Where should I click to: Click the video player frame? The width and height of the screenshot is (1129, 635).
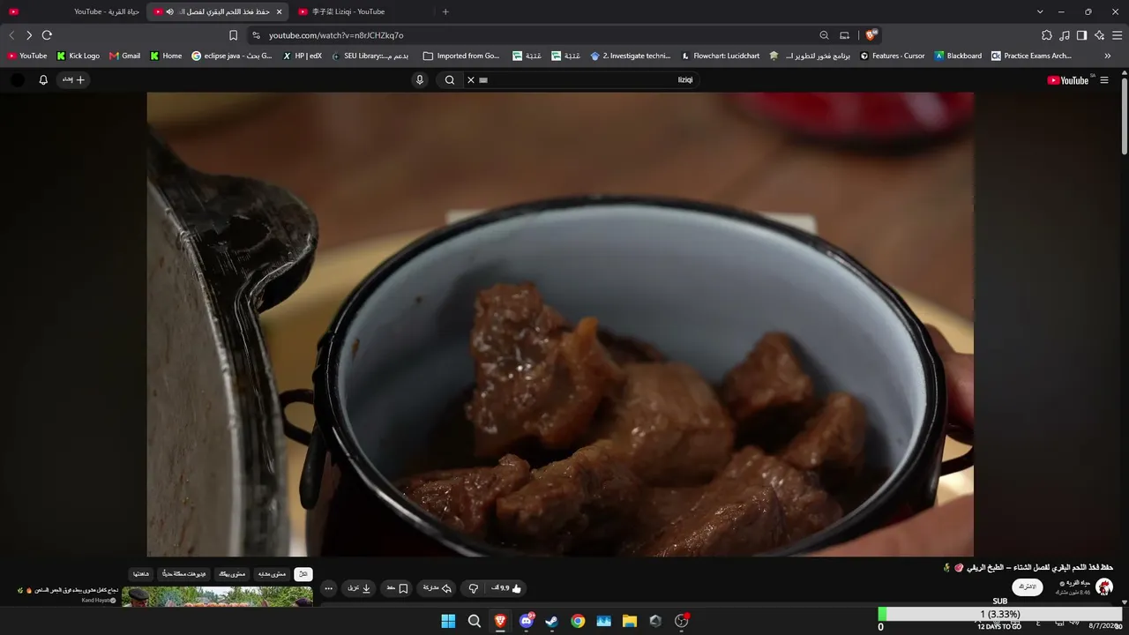coord(560,325)
